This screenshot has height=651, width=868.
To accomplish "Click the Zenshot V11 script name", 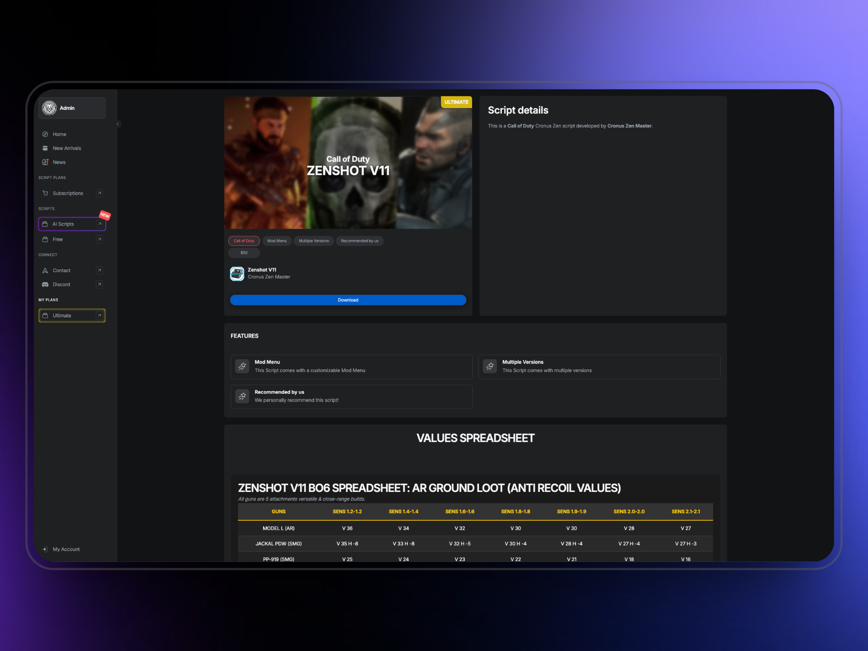I will pyautogui.click(x=262, y=270).
